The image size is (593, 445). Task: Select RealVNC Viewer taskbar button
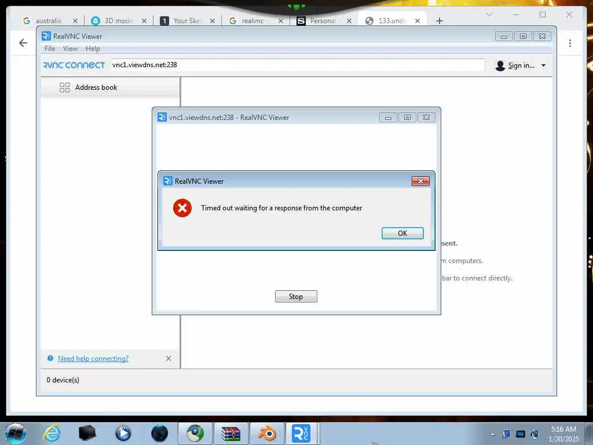pos(302,433)
